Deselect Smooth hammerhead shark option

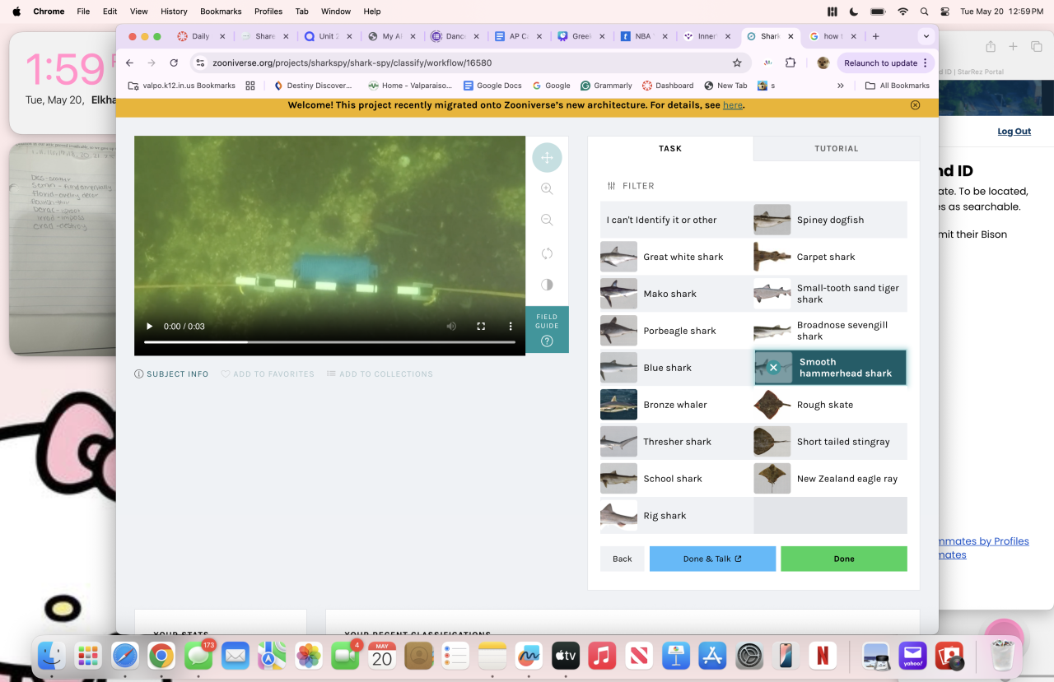coord(773,368)
